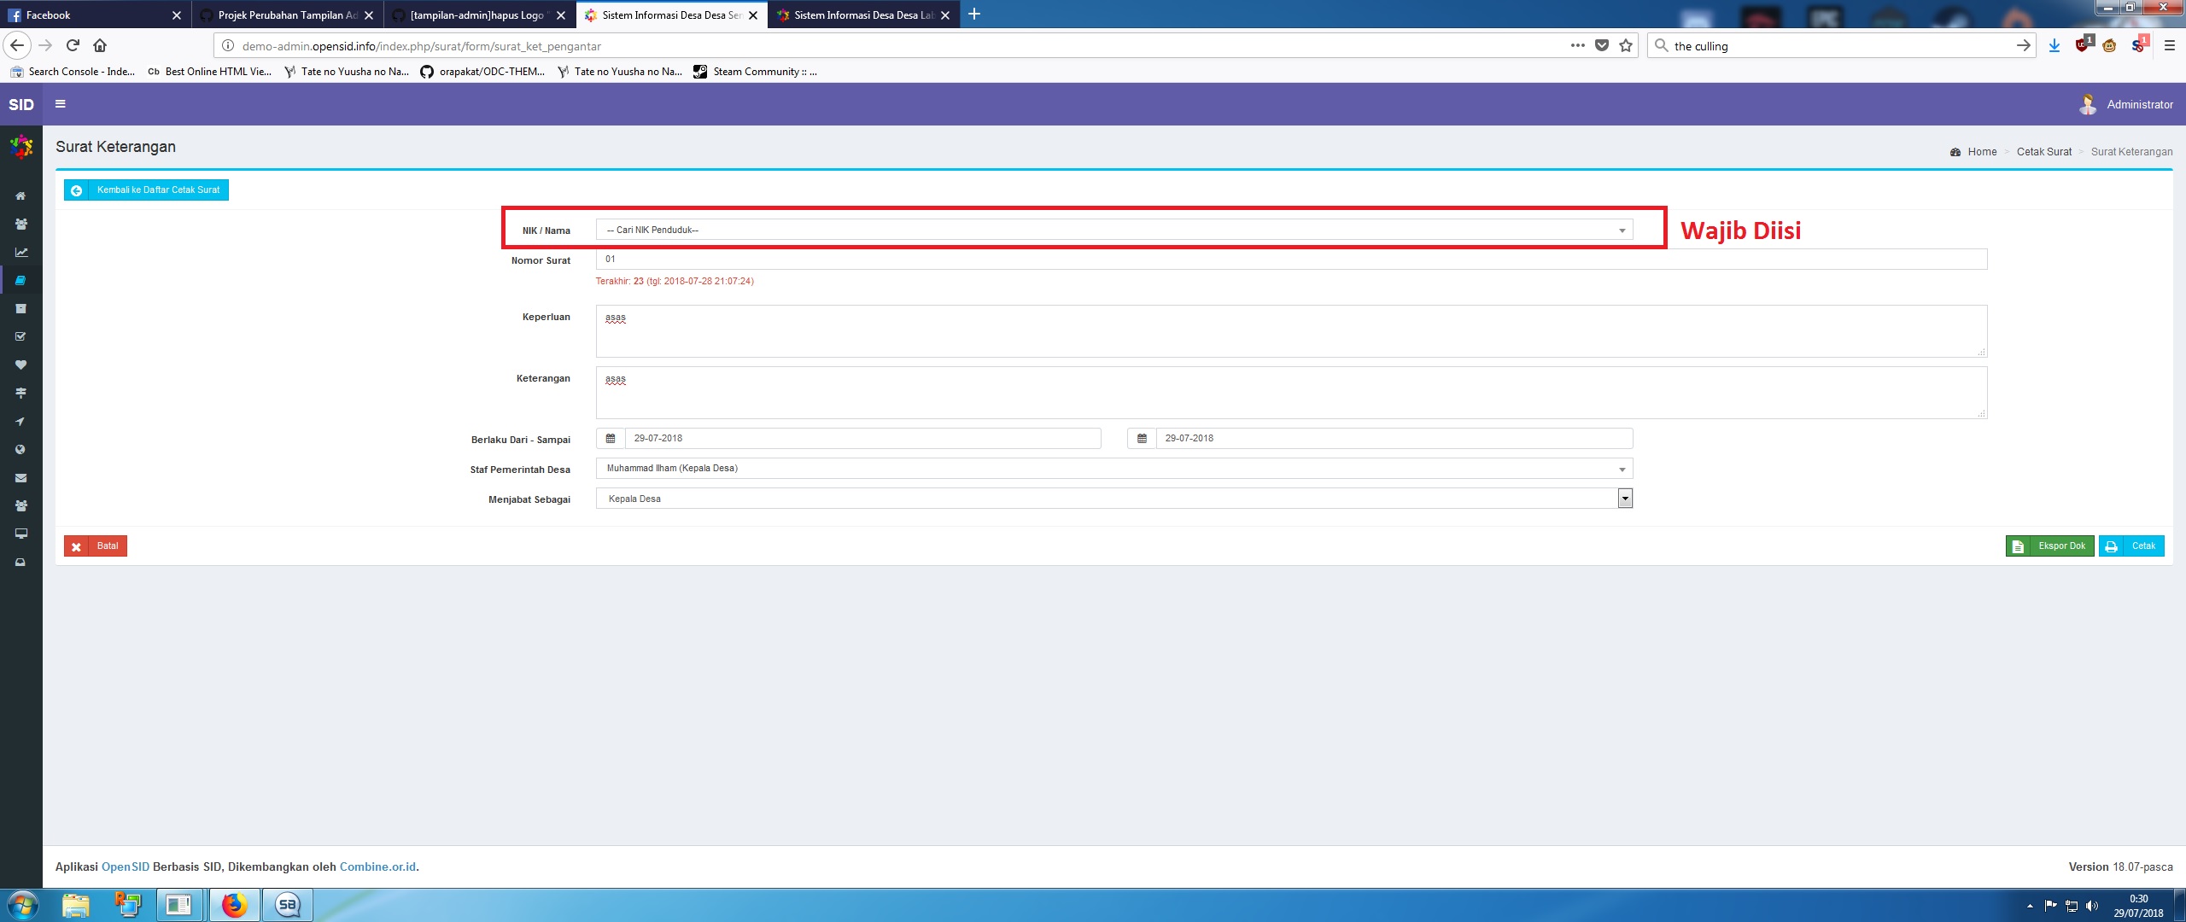2186x922 pixels.
Task: Click the globe icon in sidebar
Action: point(20,450)
